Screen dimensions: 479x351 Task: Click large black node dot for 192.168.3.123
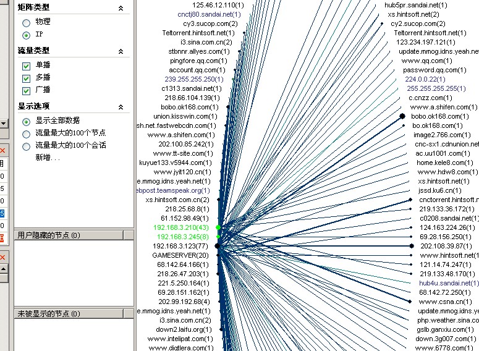point(217,246)
